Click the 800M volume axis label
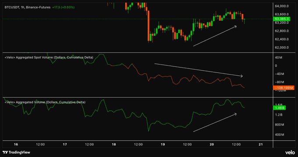 [x=280, y=125]
